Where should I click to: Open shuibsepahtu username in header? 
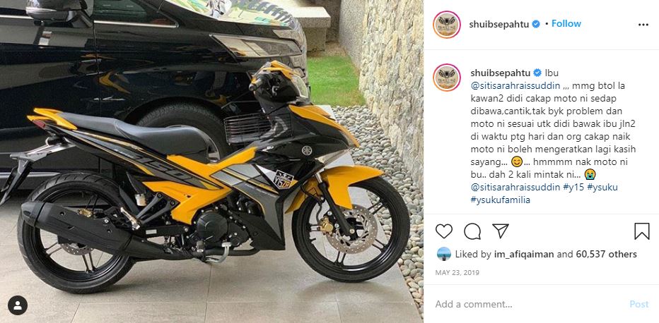[499, 24]
